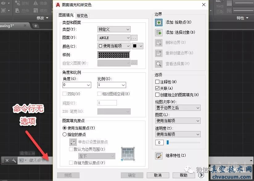Click the 添加:拾取点 pick points icon

[x=158, y=22]
